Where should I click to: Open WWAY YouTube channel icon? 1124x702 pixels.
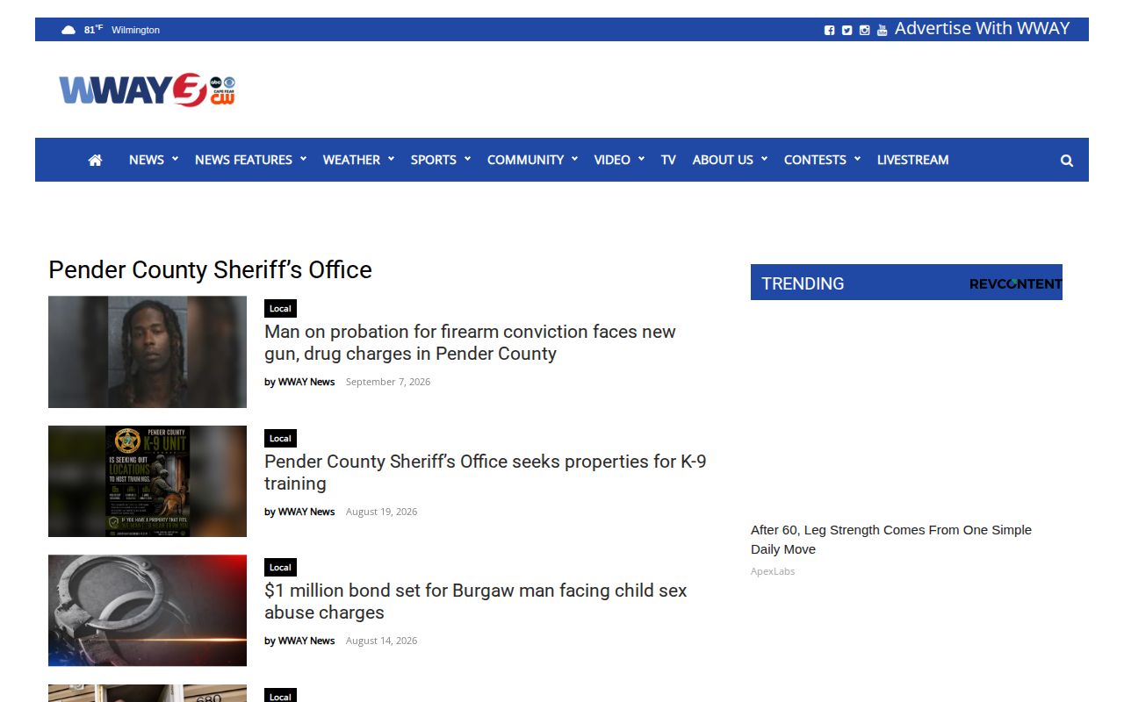coord(882,30)
